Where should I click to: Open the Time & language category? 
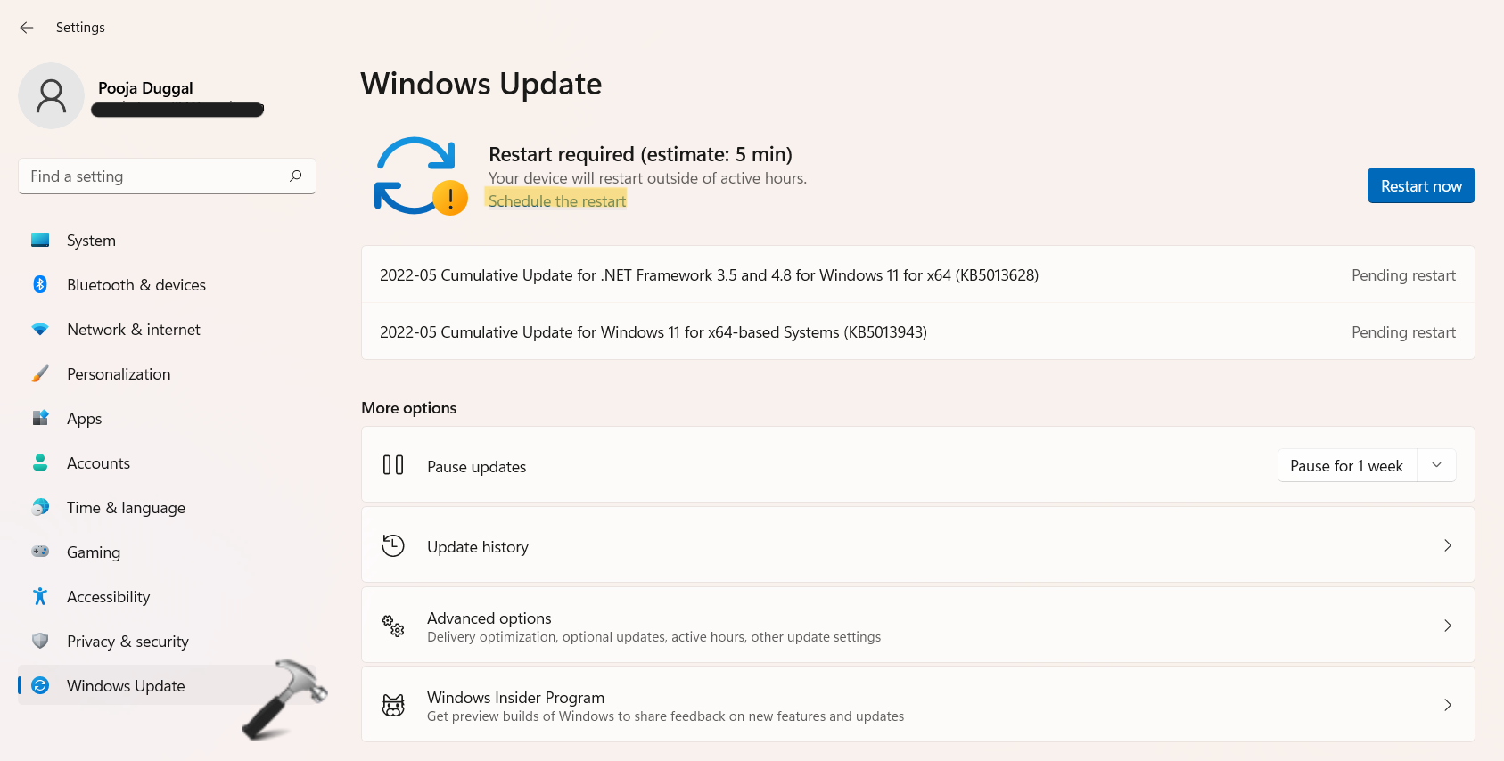tap(126, 508)
